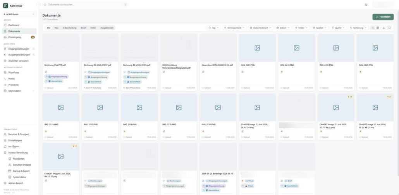Click the Brief label on last card
This screenshot has width=399, height=195.
coord(289,181)
